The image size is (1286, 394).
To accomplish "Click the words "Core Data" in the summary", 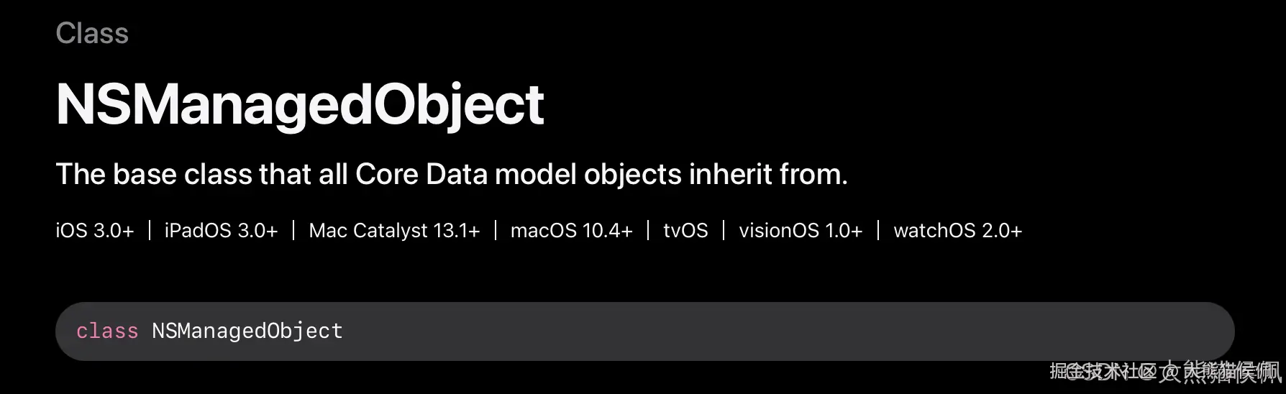I will (421, 174).
